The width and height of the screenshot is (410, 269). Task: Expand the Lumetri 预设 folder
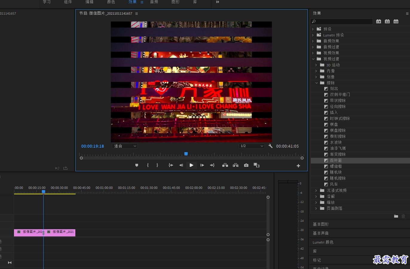313,35
